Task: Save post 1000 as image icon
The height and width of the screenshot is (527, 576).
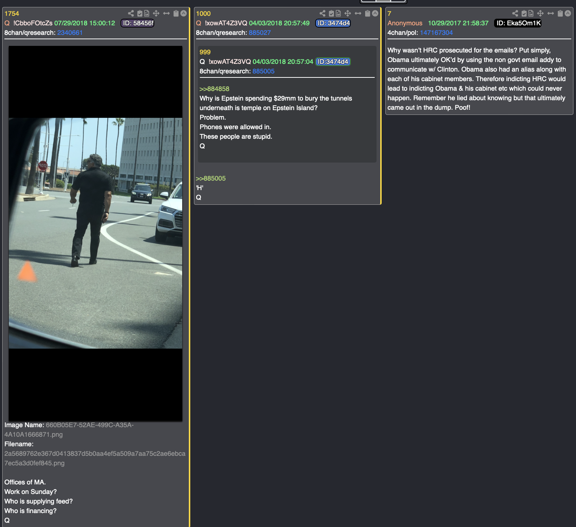Action: [338, 13]
